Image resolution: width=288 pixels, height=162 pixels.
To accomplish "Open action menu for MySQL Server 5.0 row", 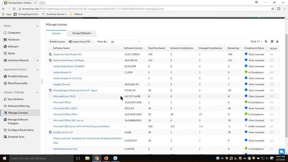I will pos(272,132).
